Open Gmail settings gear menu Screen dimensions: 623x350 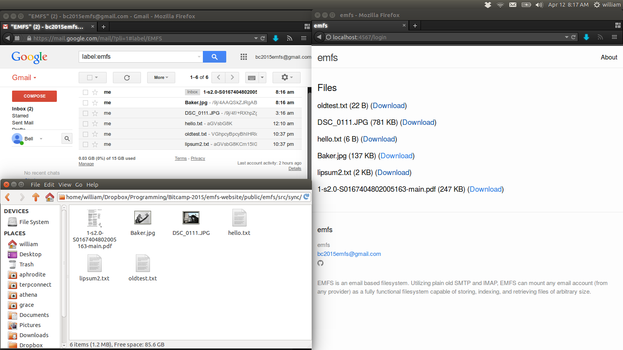tap(287, 77)
